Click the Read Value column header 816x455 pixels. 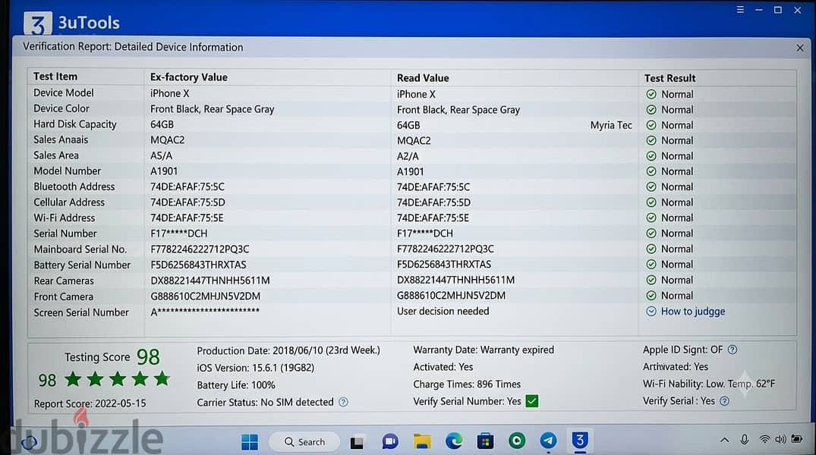pos(423,78)
